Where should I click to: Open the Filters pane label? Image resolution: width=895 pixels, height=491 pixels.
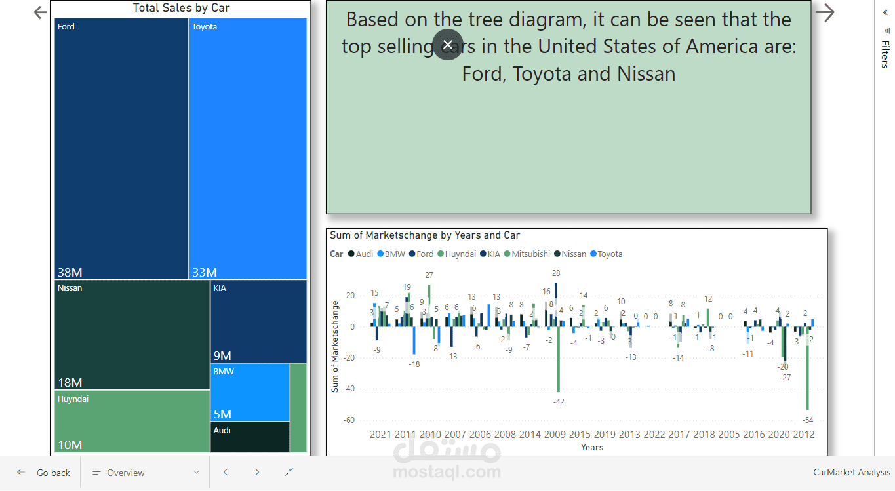point(885,54)
